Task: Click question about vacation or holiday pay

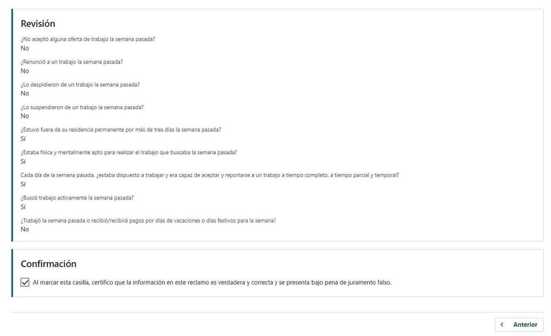Action: pyautogui.click(x=148, y=220)
